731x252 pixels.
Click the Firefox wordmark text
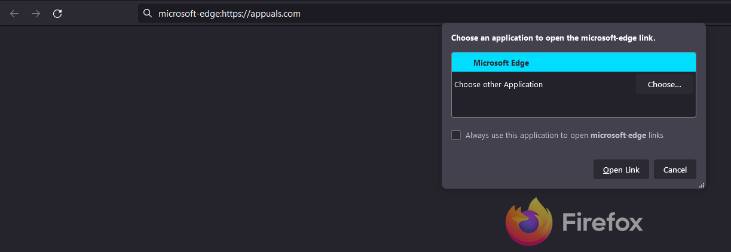tap(602, 223)
